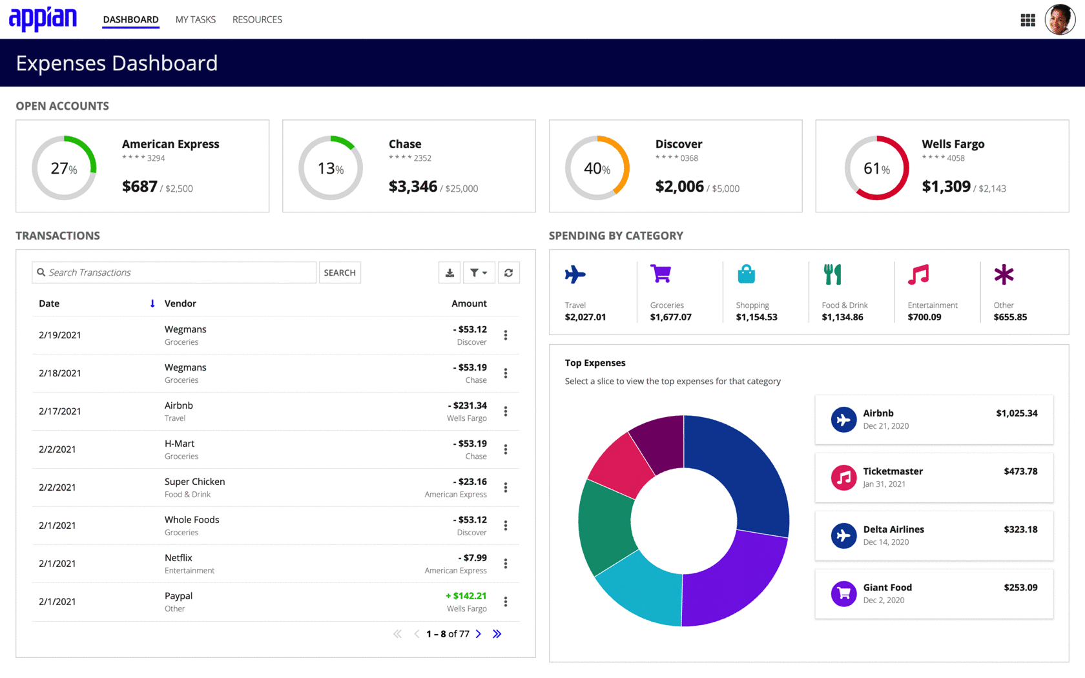Open options menu for Netflix transaction
Image resolution: width=1085 pixels, height=678 pixels.
click(x=506, y=564)
